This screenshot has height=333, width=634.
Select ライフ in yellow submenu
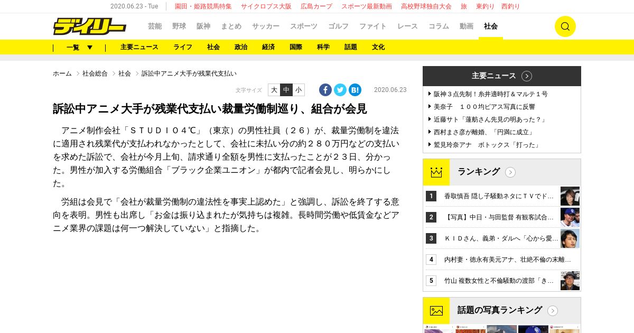(183, 47)
